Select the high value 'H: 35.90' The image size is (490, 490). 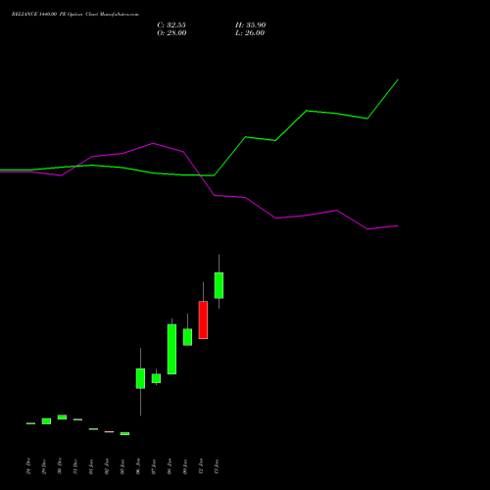pyautogui.click(x=251, y=25)
